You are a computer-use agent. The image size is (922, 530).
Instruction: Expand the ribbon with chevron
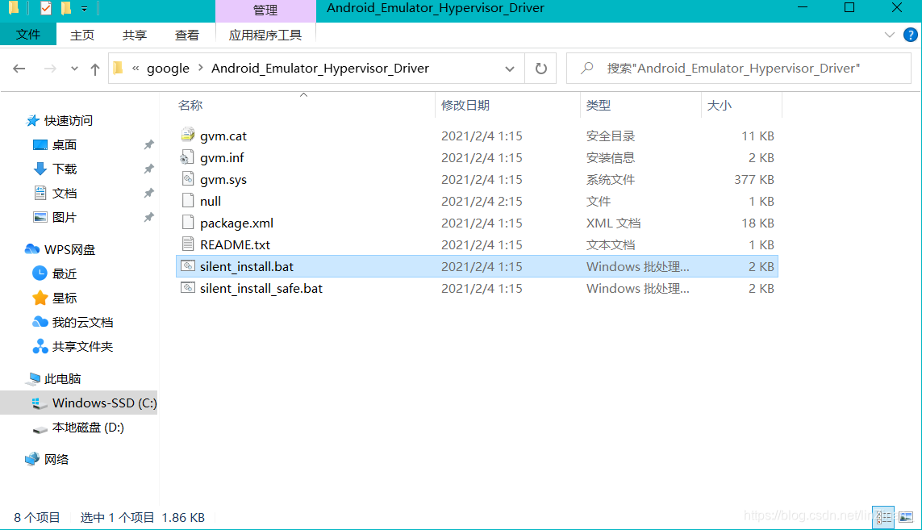tap(889, 35)
